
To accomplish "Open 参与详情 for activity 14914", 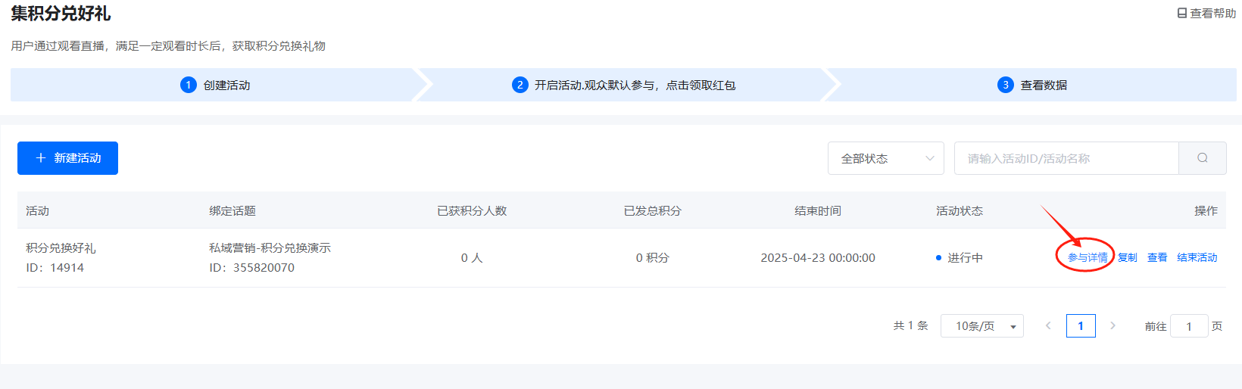I will [1088, 257].
